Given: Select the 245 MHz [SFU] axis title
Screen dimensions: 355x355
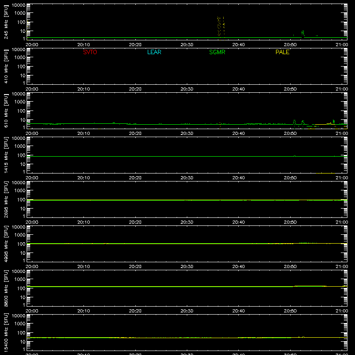Looking at the screenshot, I should 6,22.
